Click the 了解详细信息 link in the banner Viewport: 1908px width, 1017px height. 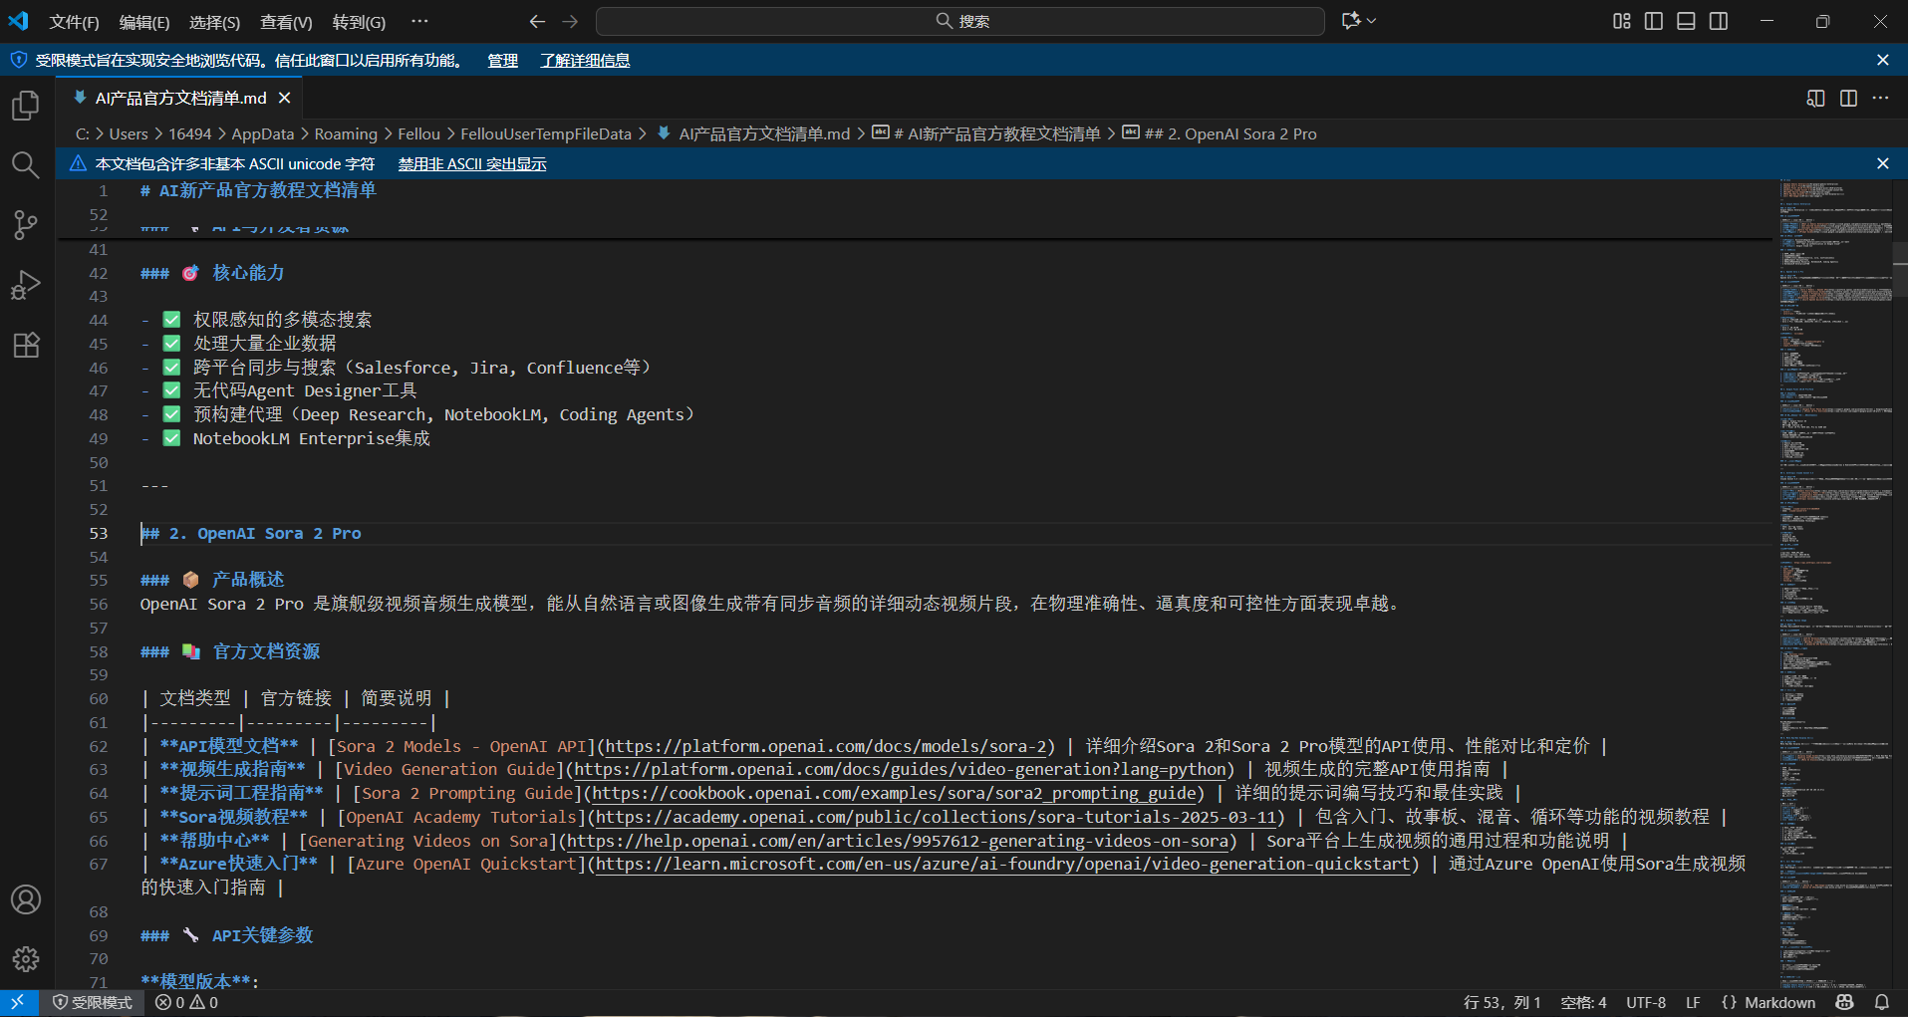coord(585,61)
